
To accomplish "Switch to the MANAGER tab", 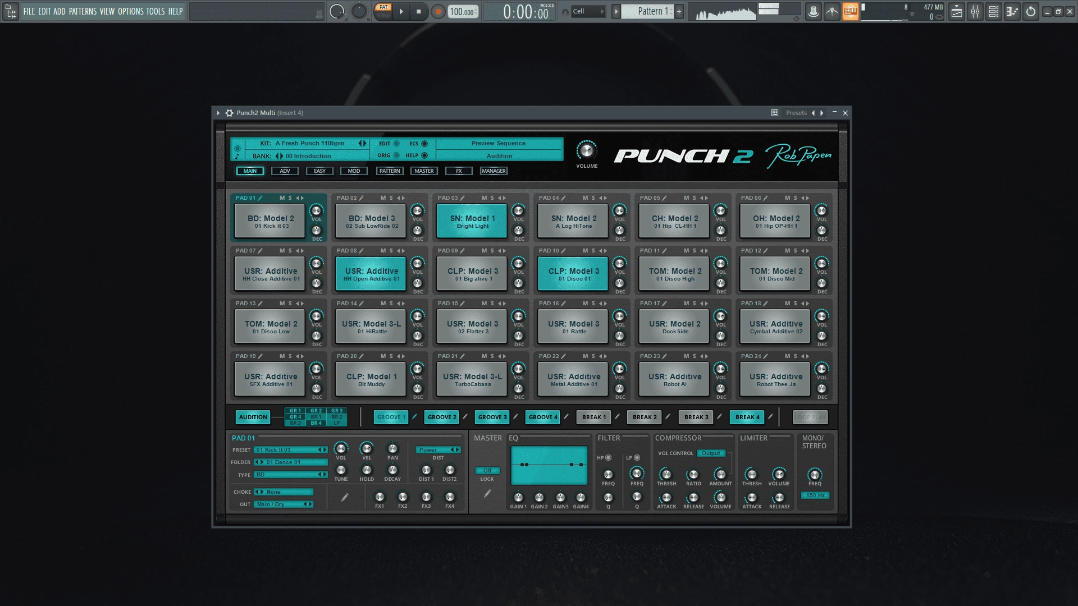I will 494,171.
